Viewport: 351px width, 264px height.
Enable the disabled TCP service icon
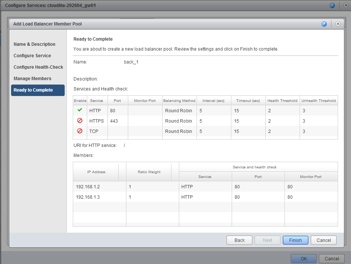tap(80, 131)
